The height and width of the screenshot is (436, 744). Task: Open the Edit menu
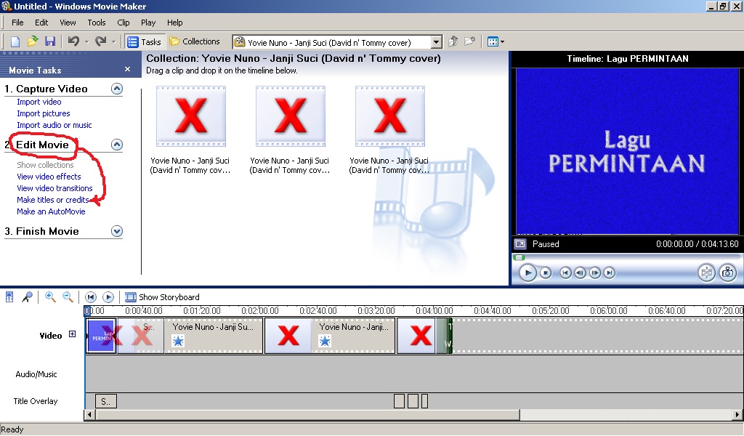tap(41, 23)
